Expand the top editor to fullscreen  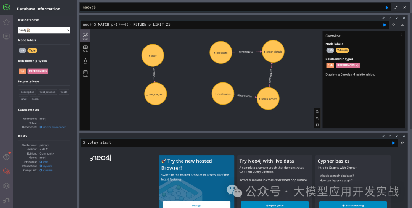pyautogui.click(x=396, y=8)
